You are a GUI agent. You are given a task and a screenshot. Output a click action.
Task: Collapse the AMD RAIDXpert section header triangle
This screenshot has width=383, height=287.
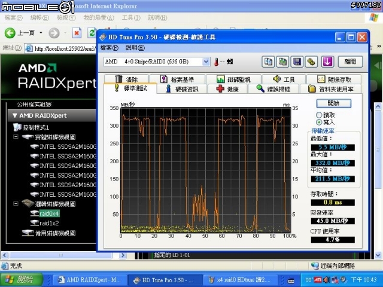coord(14,115)
